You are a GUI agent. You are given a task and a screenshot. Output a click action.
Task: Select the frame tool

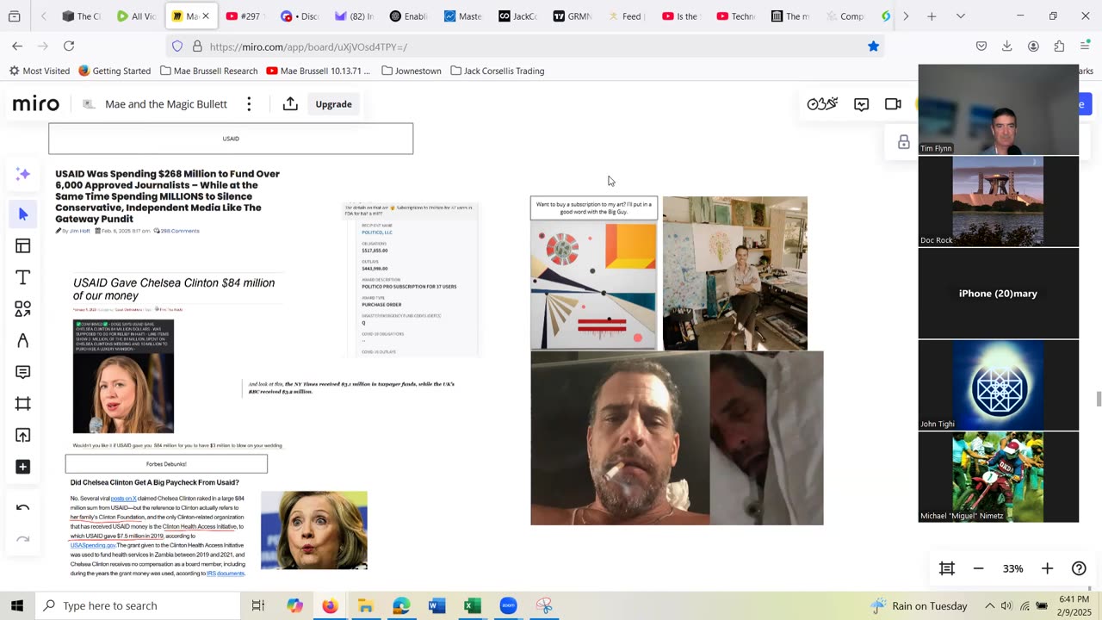23,404
